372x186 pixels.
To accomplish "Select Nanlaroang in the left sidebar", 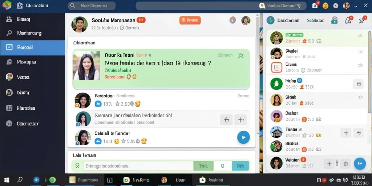I will 32,33.
